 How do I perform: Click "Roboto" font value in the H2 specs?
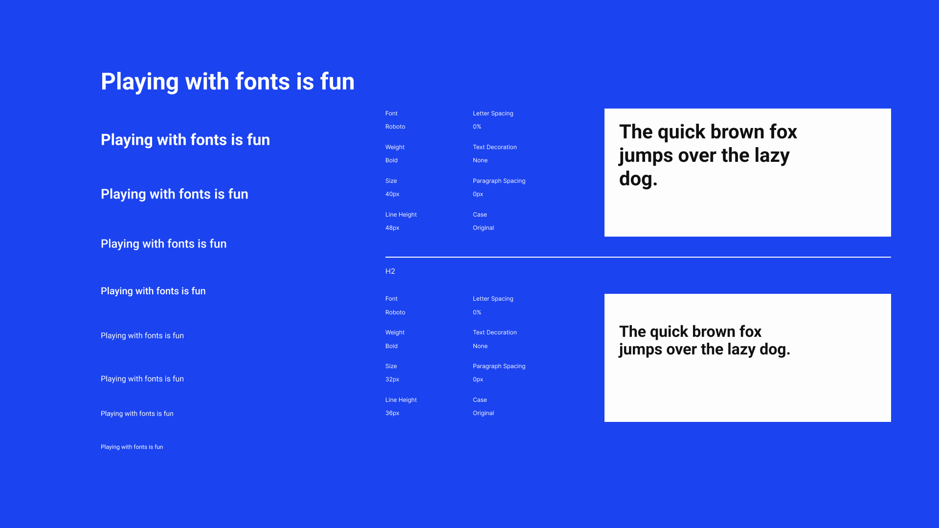tap(395, 312)
